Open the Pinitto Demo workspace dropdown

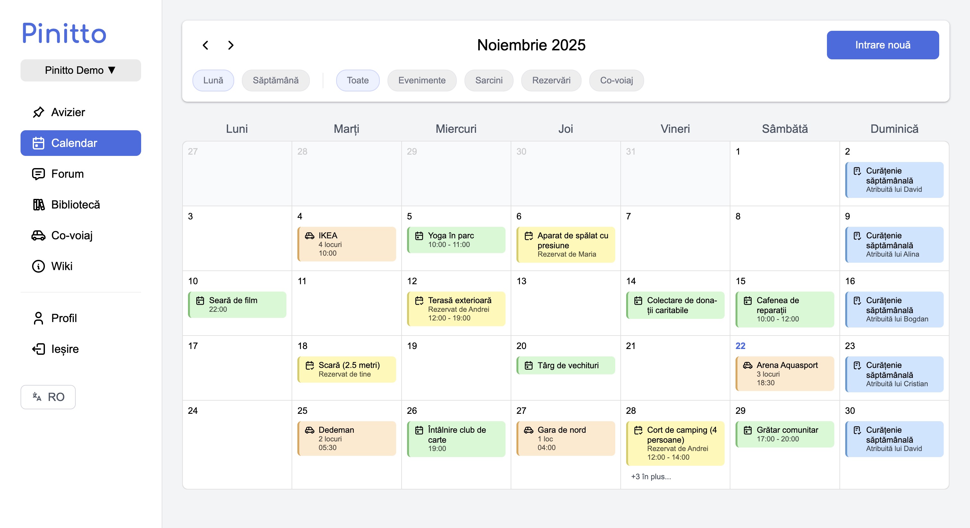click(80, 70)
